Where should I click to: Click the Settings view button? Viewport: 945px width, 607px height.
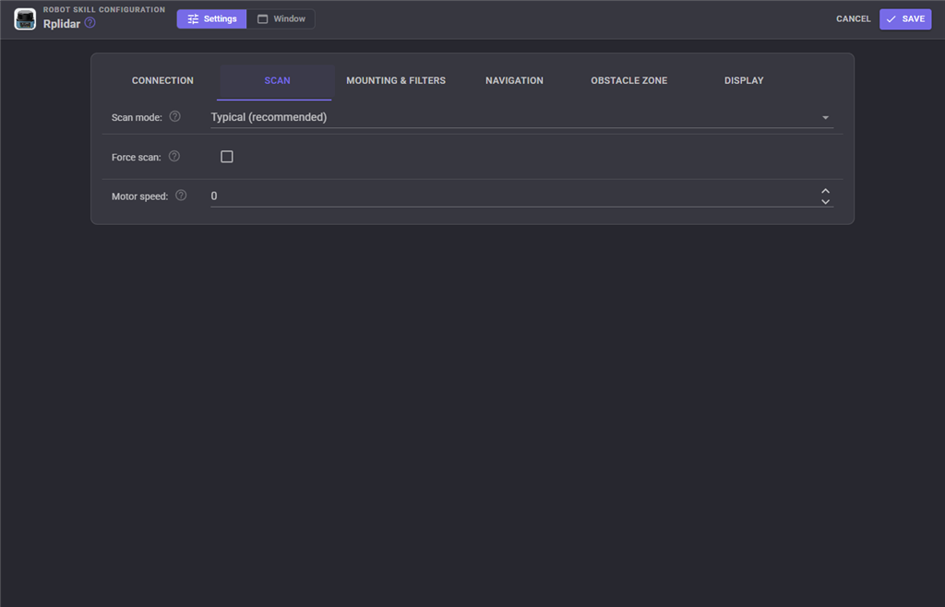[x=211, y=18]
